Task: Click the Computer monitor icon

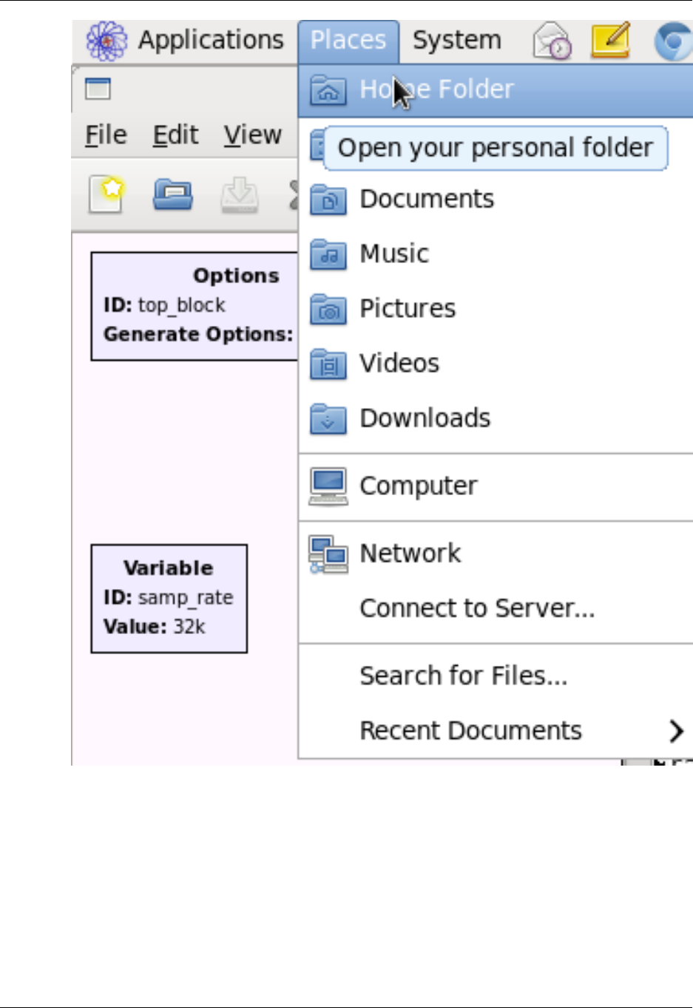Action: pos(328,486)
